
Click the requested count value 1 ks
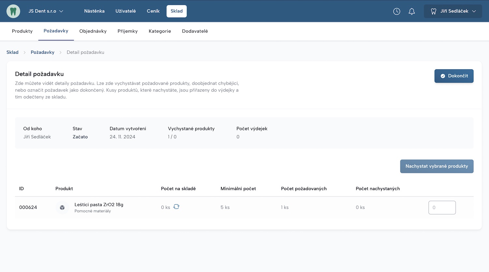285,207
